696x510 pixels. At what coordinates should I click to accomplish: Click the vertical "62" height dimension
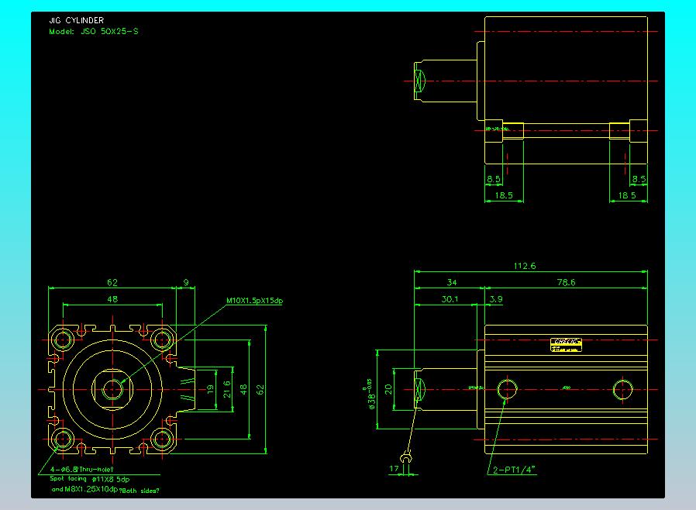click(x=260, y=390)
